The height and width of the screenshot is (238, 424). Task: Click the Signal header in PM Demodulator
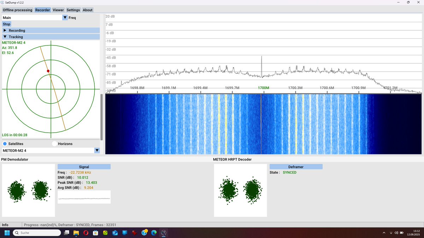pyautogui.click(x=84, y=167)
